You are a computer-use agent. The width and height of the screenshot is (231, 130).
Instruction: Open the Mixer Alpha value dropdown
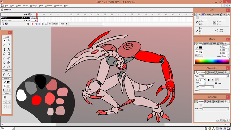pos(228,56)
